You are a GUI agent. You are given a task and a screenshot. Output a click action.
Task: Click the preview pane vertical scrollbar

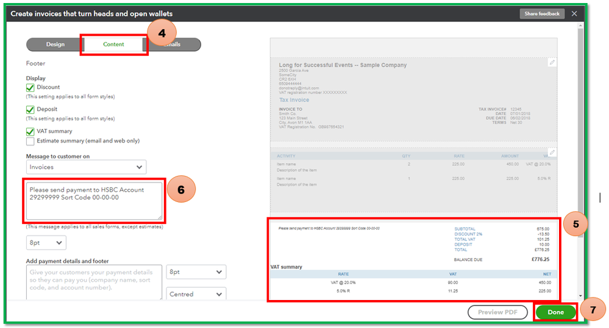click(580, 132)
